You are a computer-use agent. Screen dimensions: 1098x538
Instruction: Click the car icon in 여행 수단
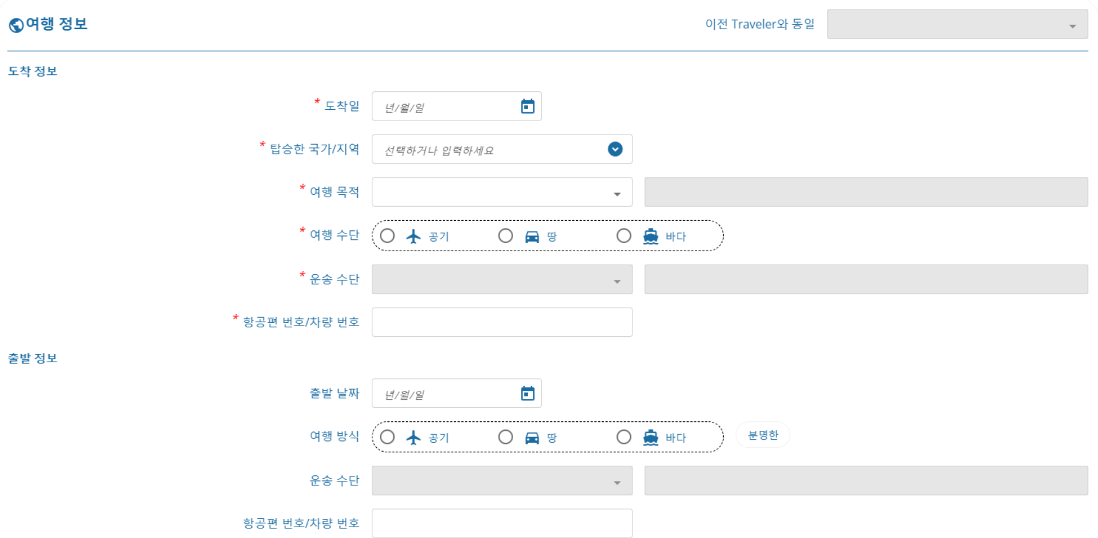pos(532,237)
